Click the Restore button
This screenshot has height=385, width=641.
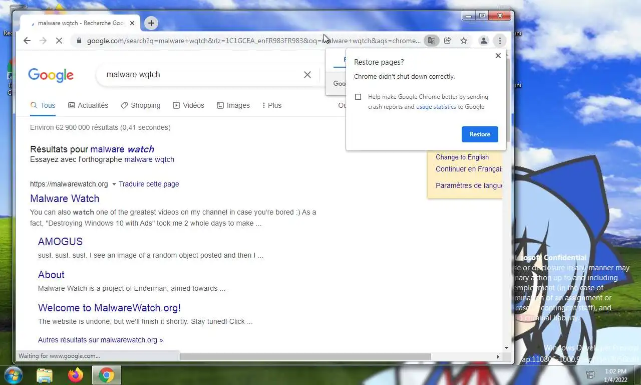coord(480,134)
